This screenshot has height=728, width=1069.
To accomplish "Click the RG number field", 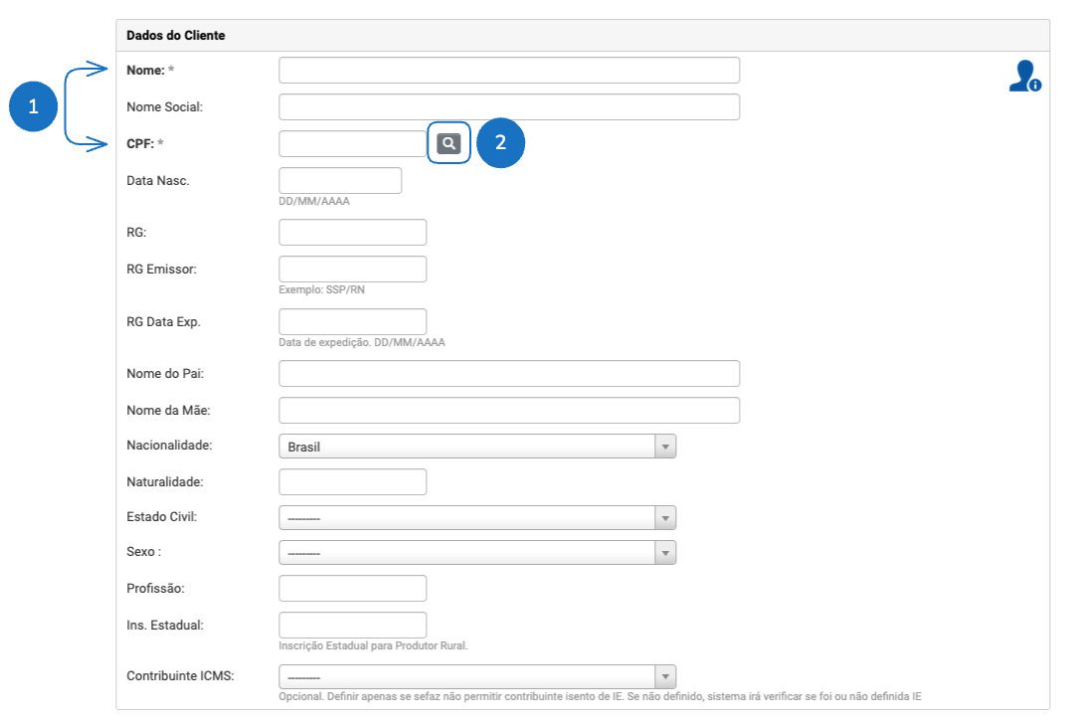I will click(352, 233).
